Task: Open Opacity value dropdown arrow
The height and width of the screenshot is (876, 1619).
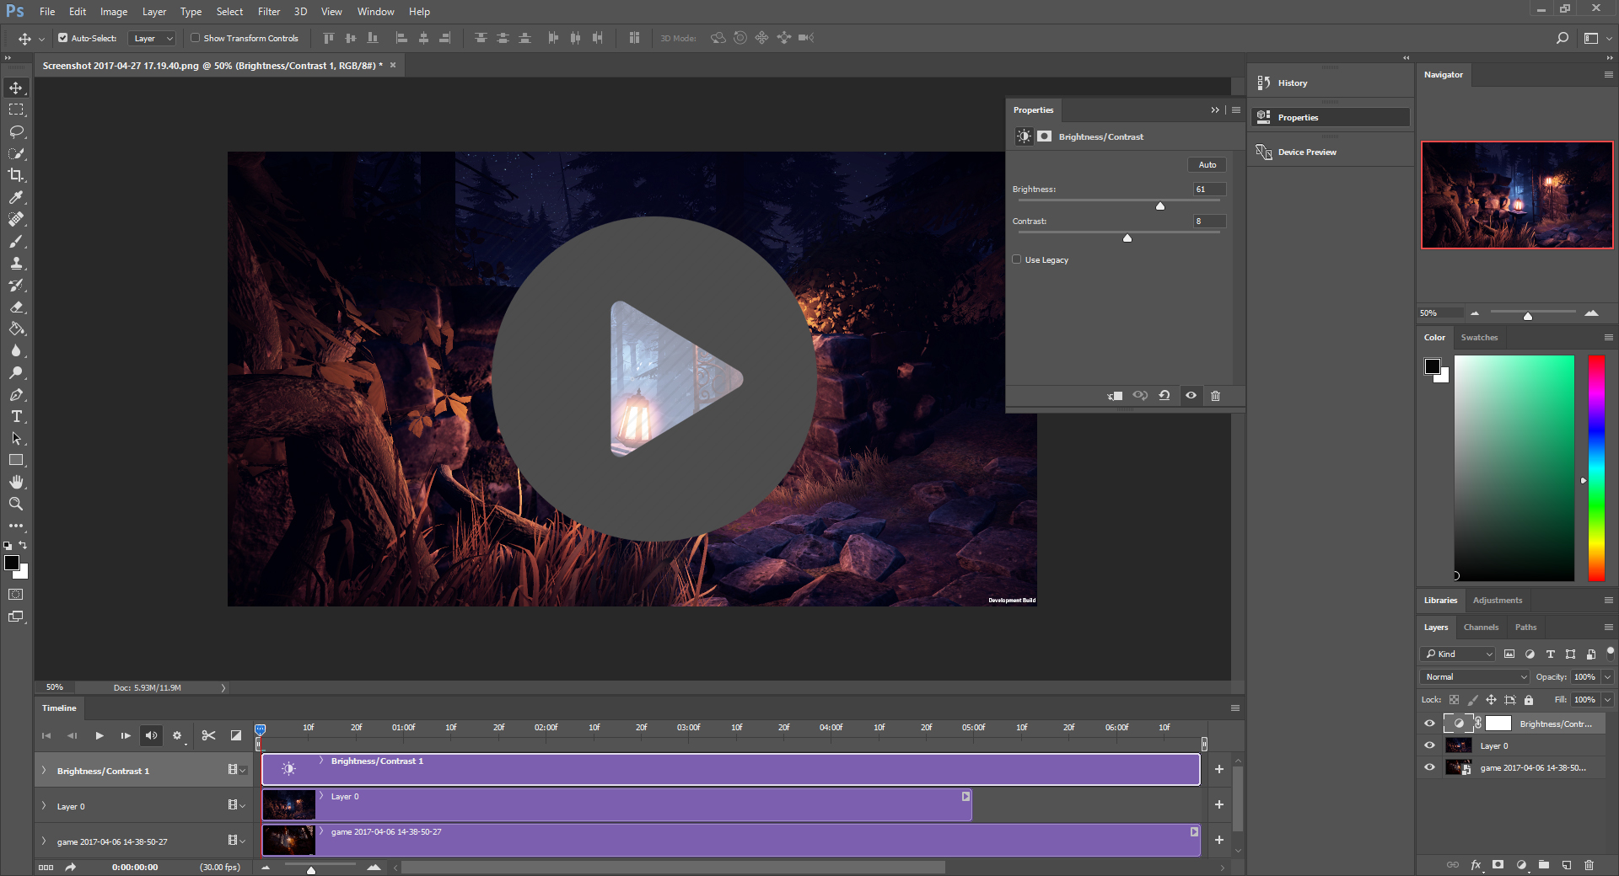Action: point(1608,677)
